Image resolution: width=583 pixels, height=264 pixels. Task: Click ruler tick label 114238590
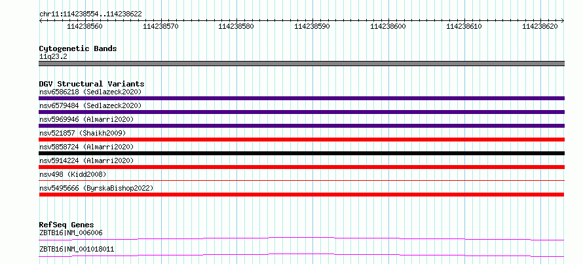[x=312, y=26]
